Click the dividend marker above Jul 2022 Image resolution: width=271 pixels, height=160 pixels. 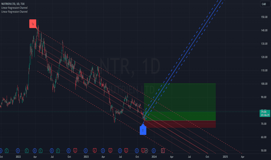click(x=52, y=151)
